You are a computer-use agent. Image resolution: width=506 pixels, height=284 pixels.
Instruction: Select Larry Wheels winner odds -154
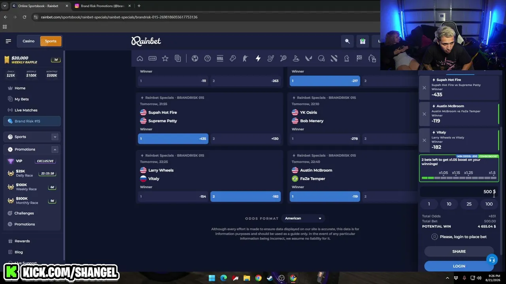pos(173,196)
